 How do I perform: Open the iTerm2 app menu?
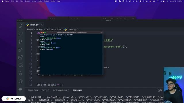pos(7,1)
